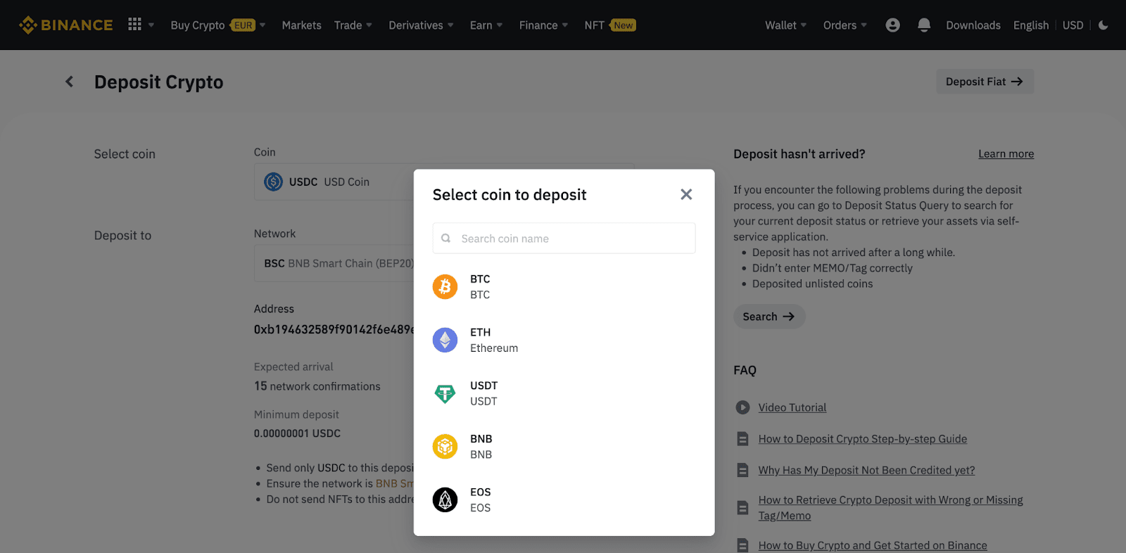Click document icon beside Retrieve Crypto Deposit

tap(742, 508)
